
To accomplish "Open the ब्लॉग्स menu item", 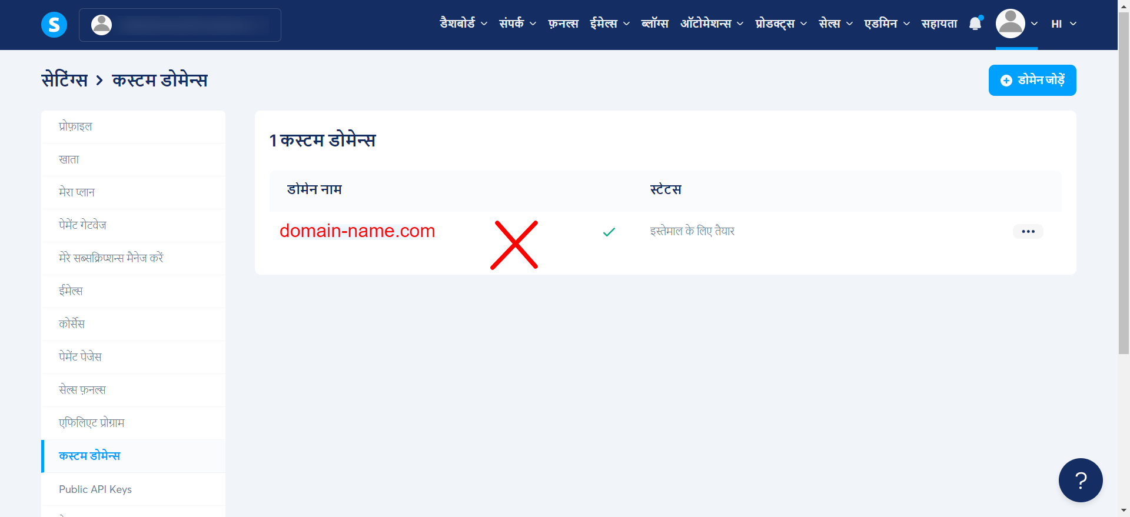I will click(655, 24).
